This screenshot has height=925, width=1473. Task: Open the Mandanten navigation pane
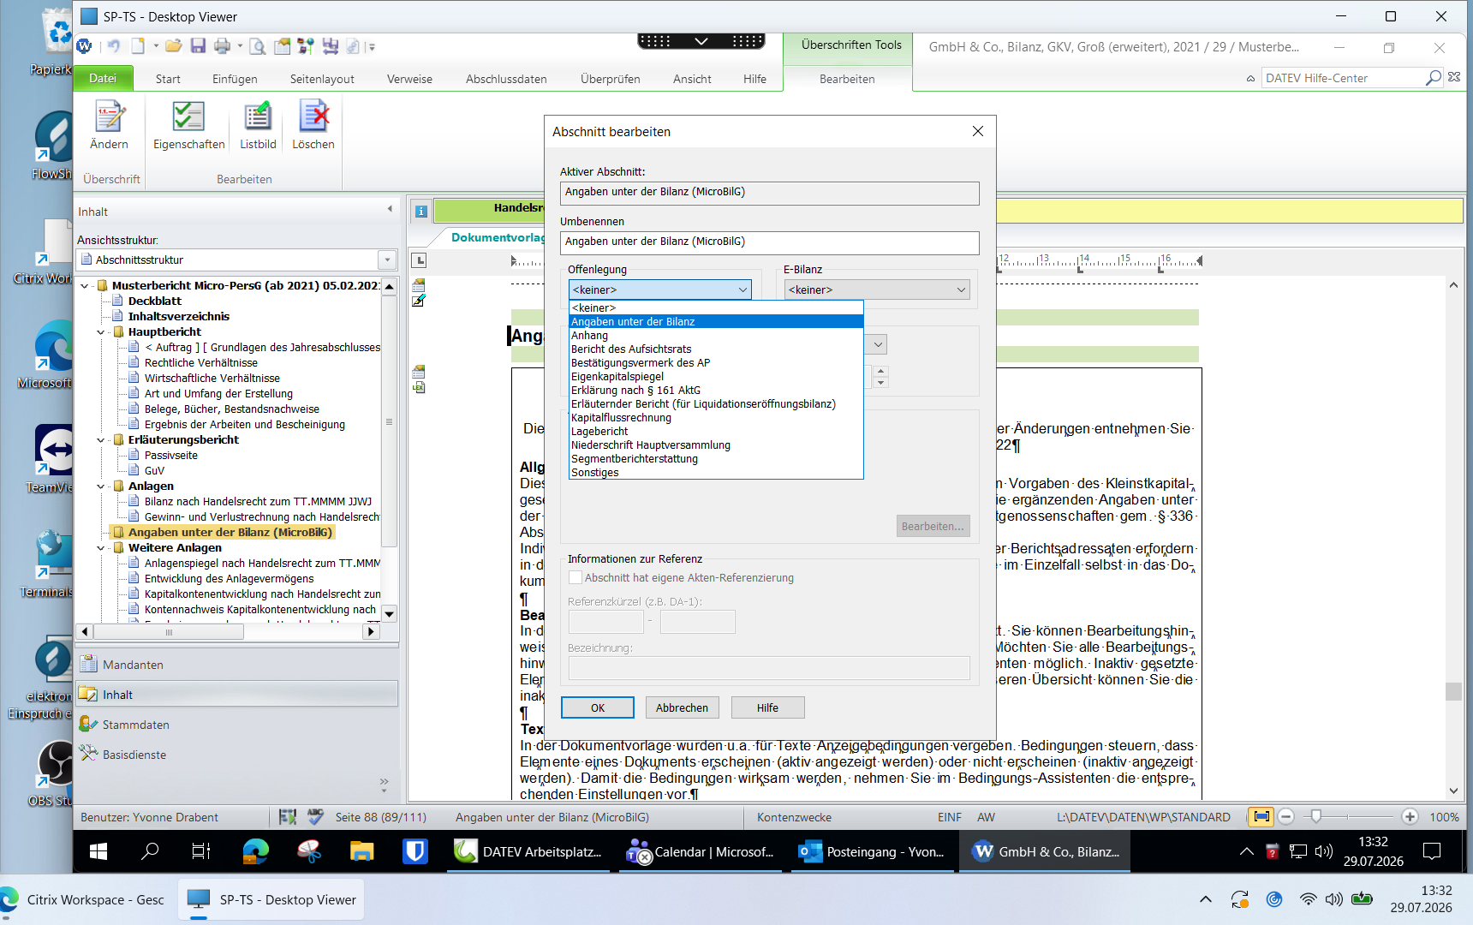[x=237, y=665]
